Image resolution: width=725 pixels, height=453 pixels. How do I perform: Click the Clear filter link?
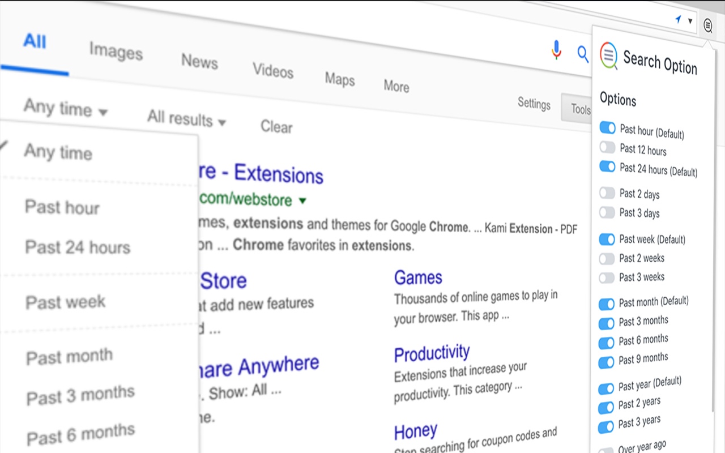(x=276, y=126)
